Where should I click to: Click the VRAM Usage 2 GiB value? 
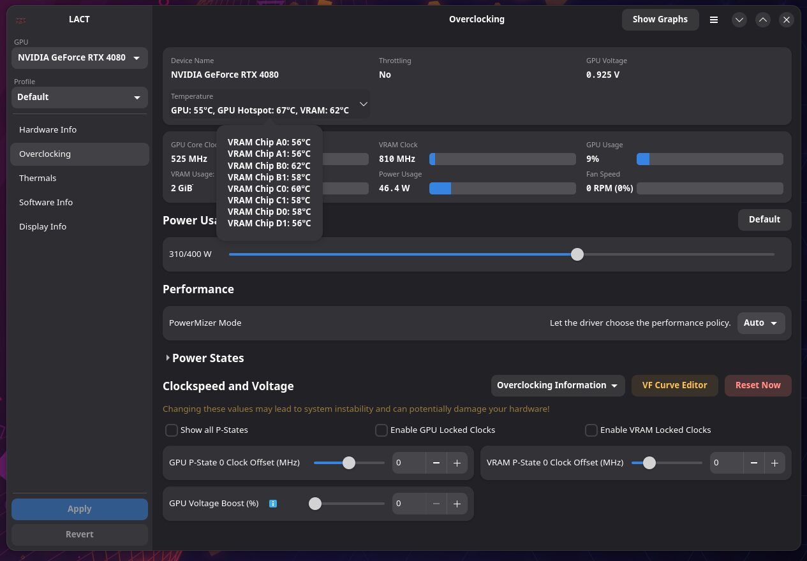(182, 188)
